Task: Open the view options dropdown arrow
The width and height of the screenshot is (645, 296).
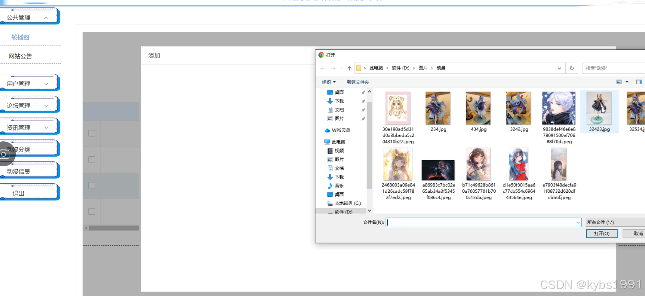Action: pos(627,82)
